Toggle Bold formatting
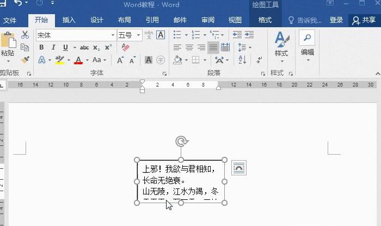 [41, 47]
